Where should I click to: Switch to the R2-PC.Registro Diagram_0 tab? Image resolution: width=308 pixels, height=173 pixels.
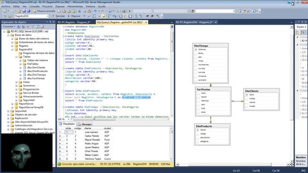[74, 23]
